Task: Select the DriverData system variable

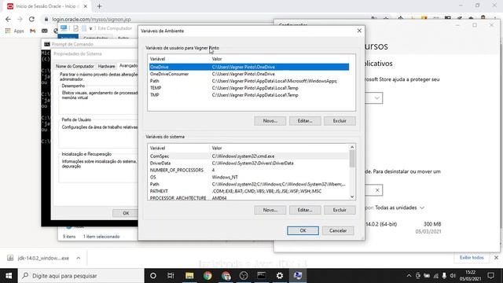Action: tap(249, 163)
